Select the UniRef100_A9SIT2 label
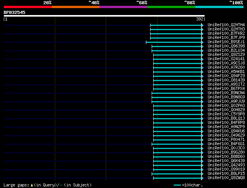This screenshot has height=188, width=247. pyautogui.click(x=226, y=85)
